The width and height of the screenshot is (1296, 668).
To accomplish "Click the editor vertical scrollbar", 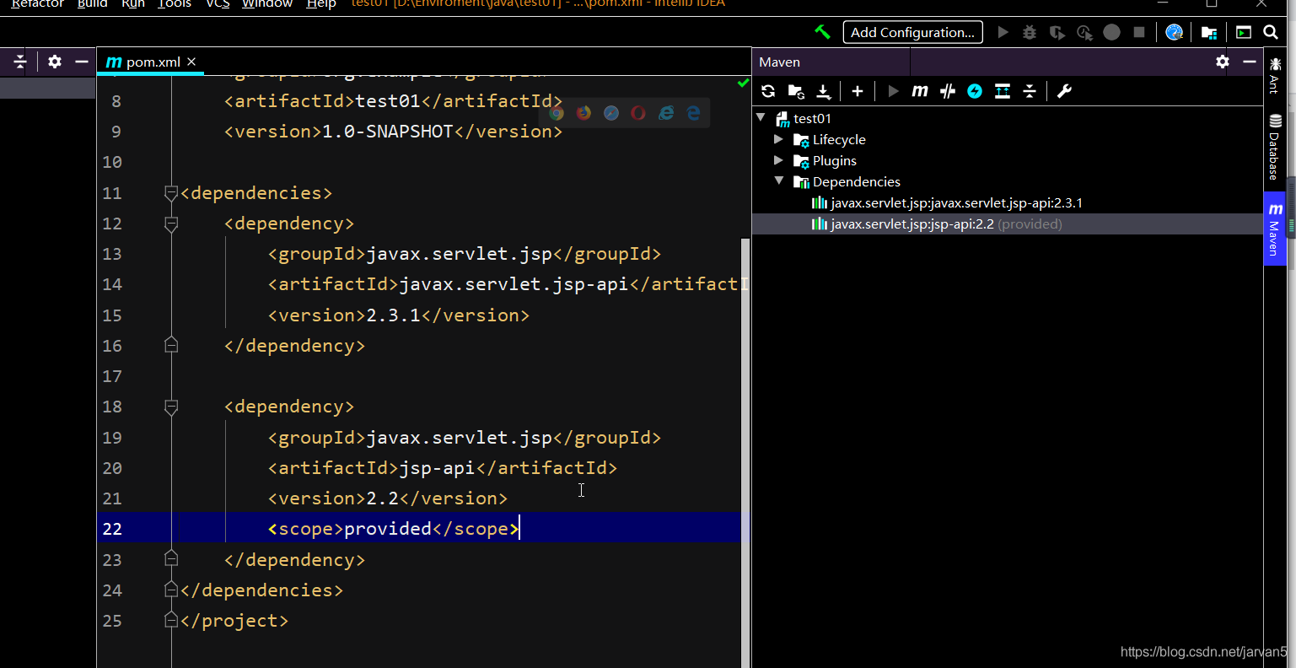I will point(745,451).
